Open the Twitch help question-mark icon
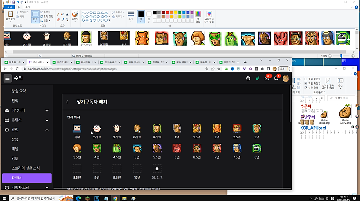 pyautogui.click(x=248, y=79)
